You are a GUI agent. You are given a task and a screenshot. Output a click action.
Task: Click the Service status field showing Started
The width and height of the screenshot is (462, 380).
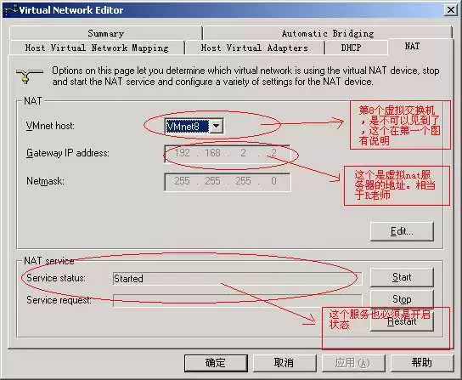[237, 279]
